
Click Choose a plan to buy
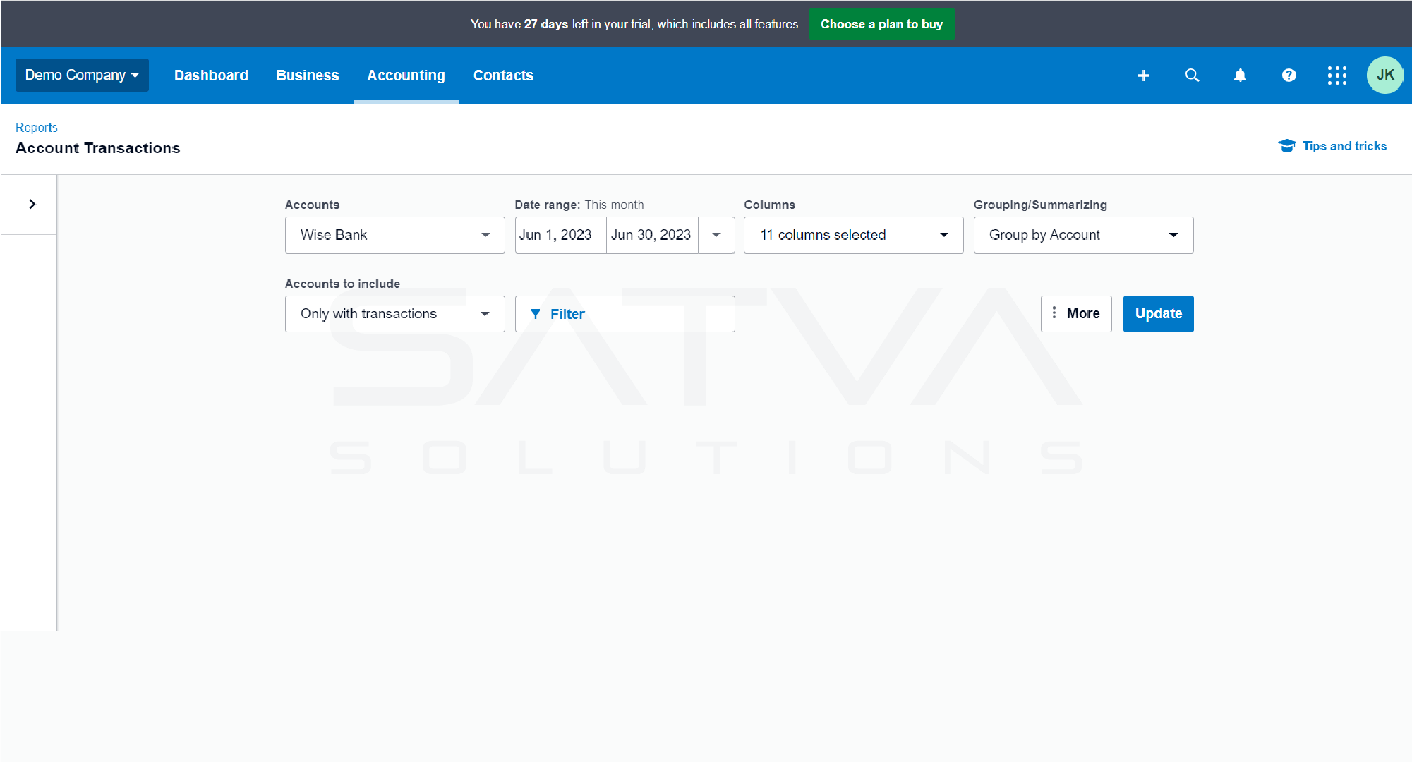point(881,24)
